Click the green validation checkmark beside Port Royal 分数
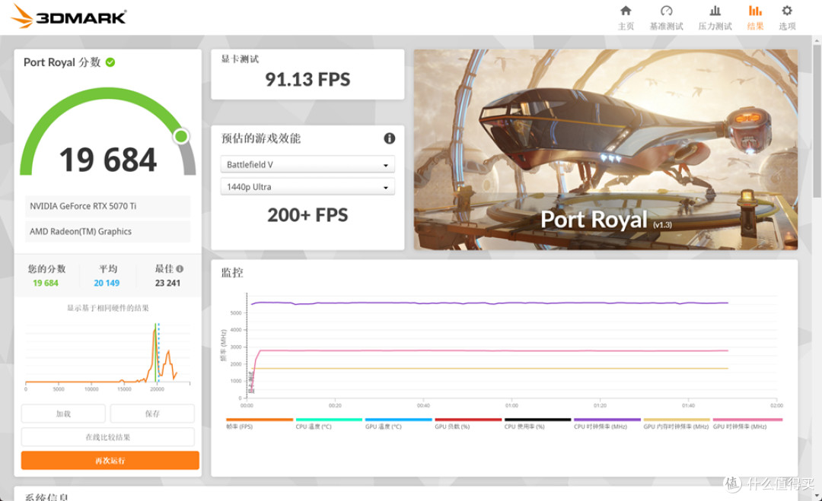Image resolution: width=822 pixels, height=501 pixels. point(110,62)
